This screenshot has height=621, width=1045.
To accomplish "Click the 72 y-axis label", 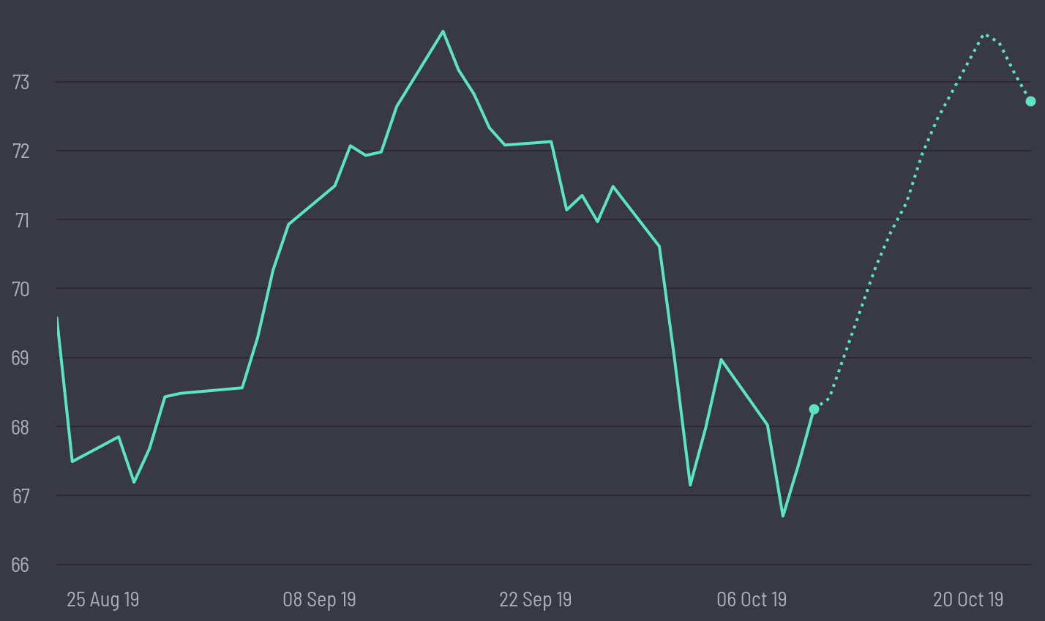I will point(20,151).
